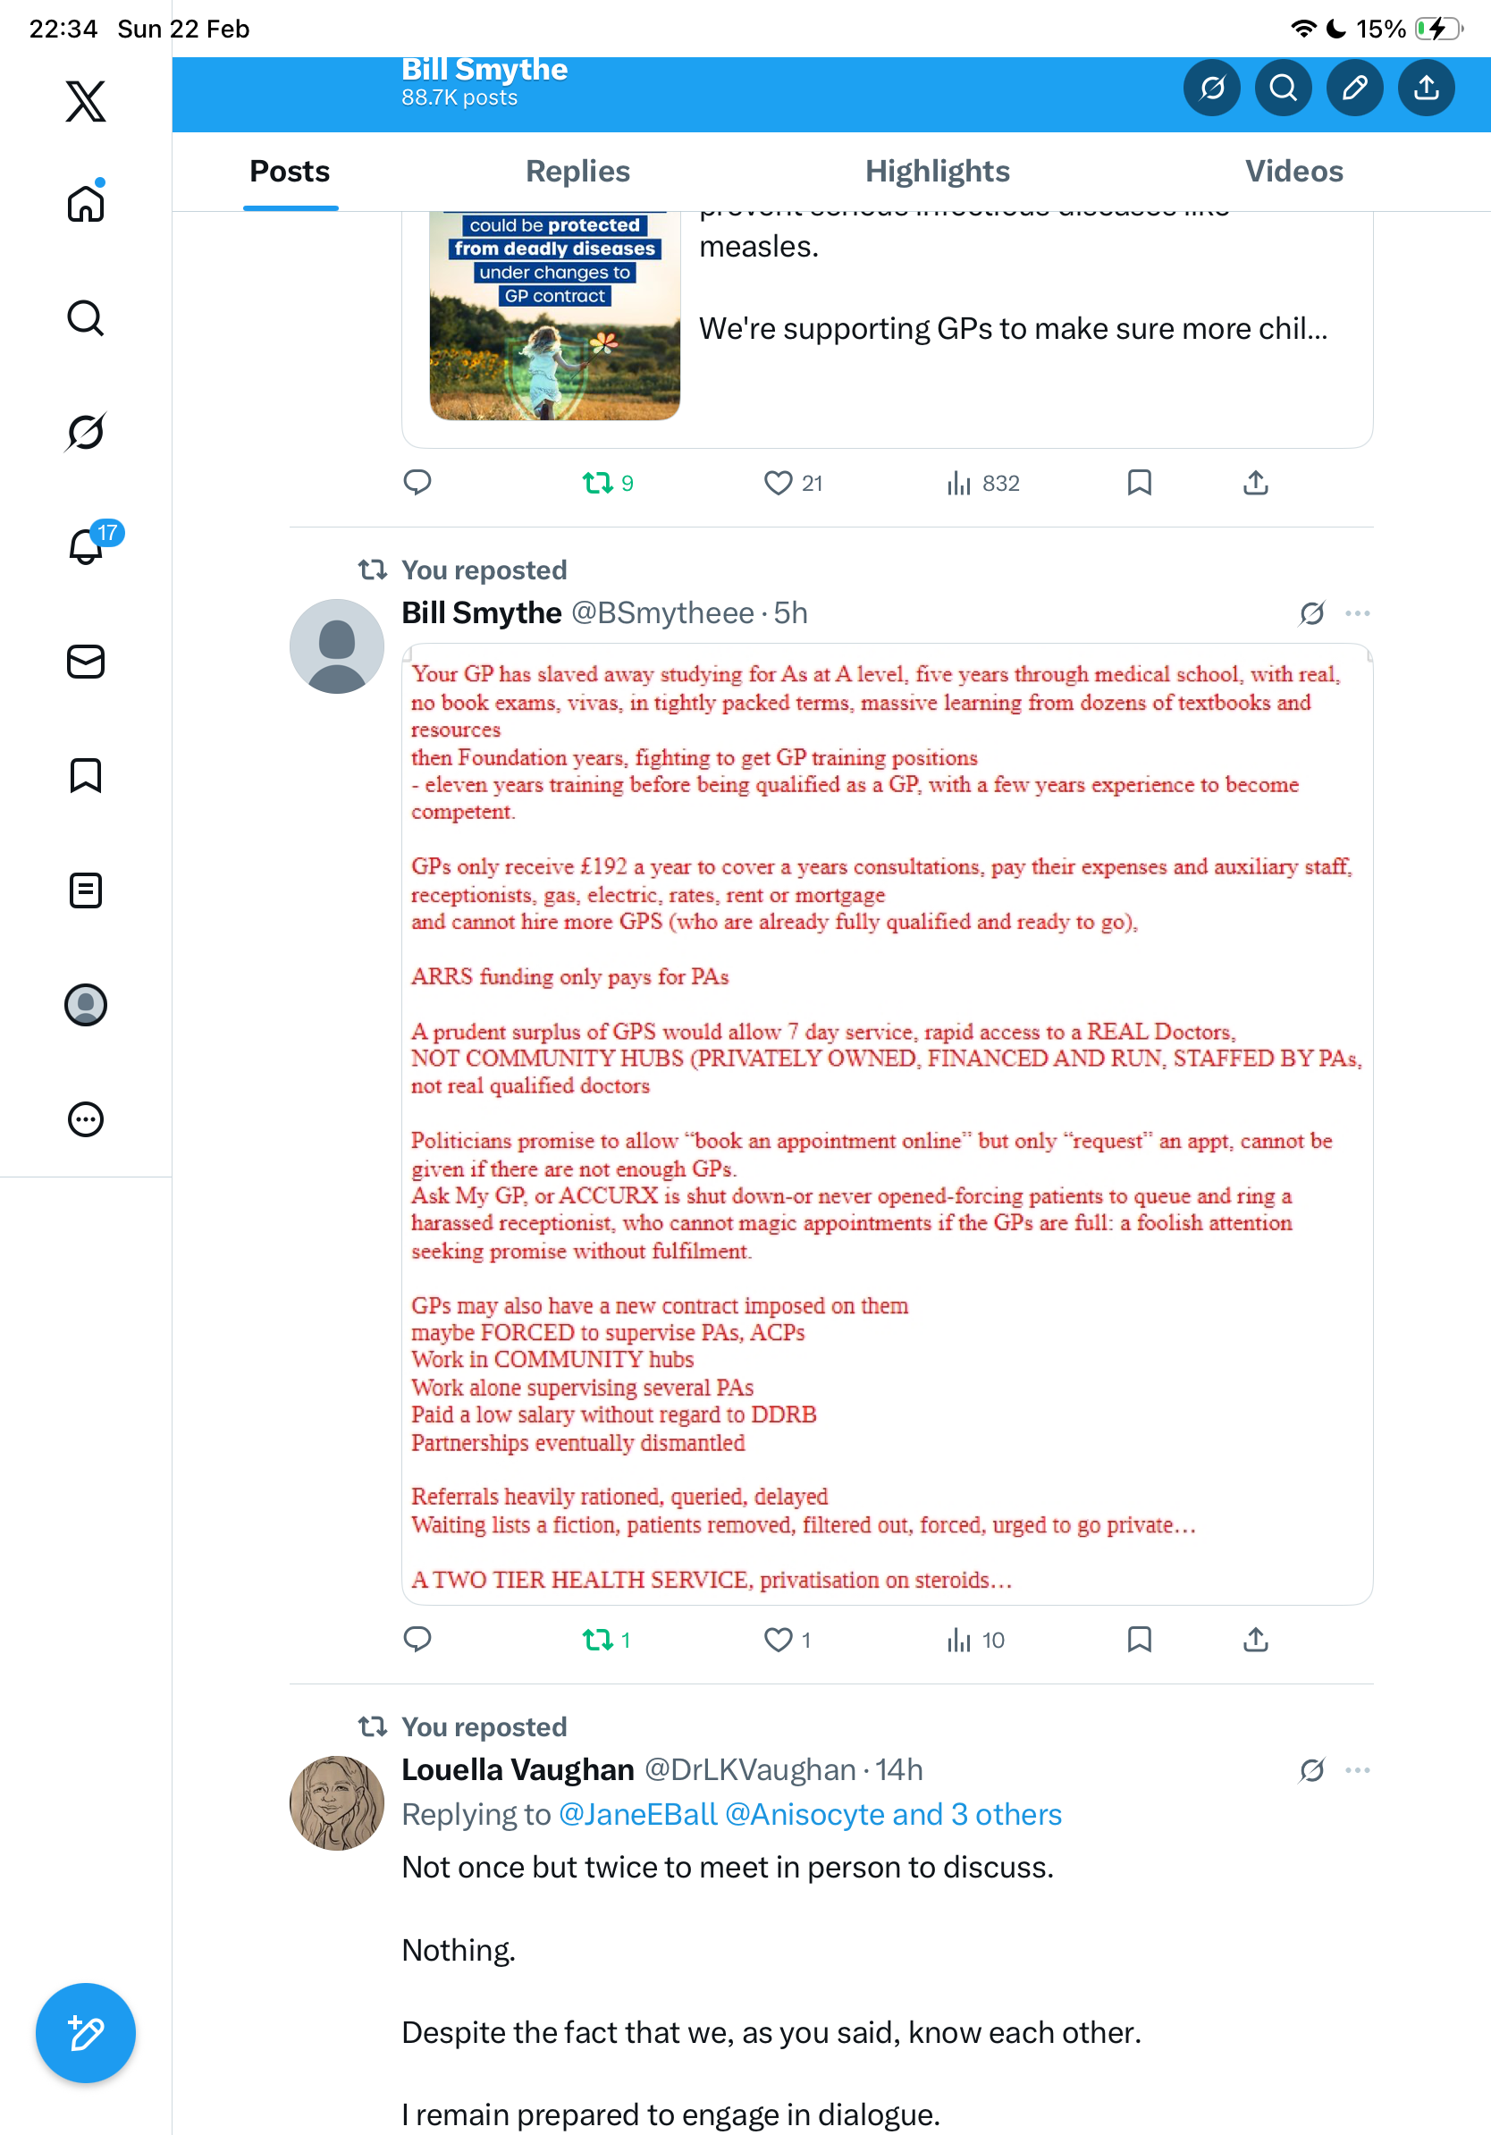The image size is (1491, 2135).
Task: Share profile via header upload icon
Action: point(1426,88)
